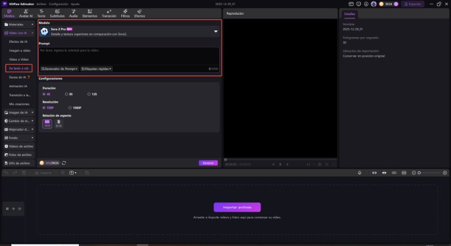Select Video a Video in sidebar

19,60
